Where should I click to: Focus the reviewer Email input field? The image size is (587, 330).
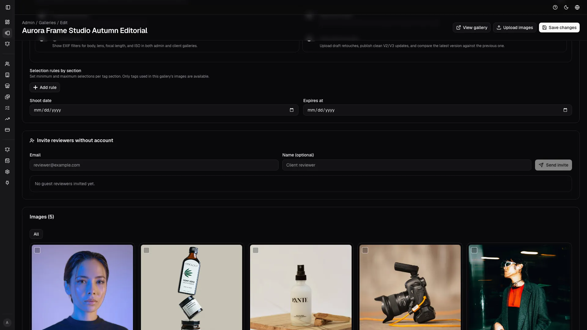coord(154,165)
